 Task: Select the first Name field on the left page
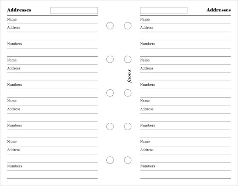(52, 20)
